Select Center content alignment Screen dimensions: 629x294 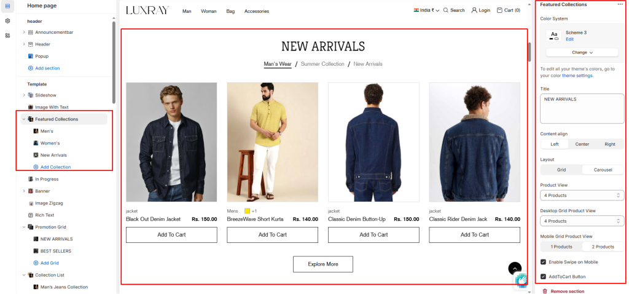point(582,144)
